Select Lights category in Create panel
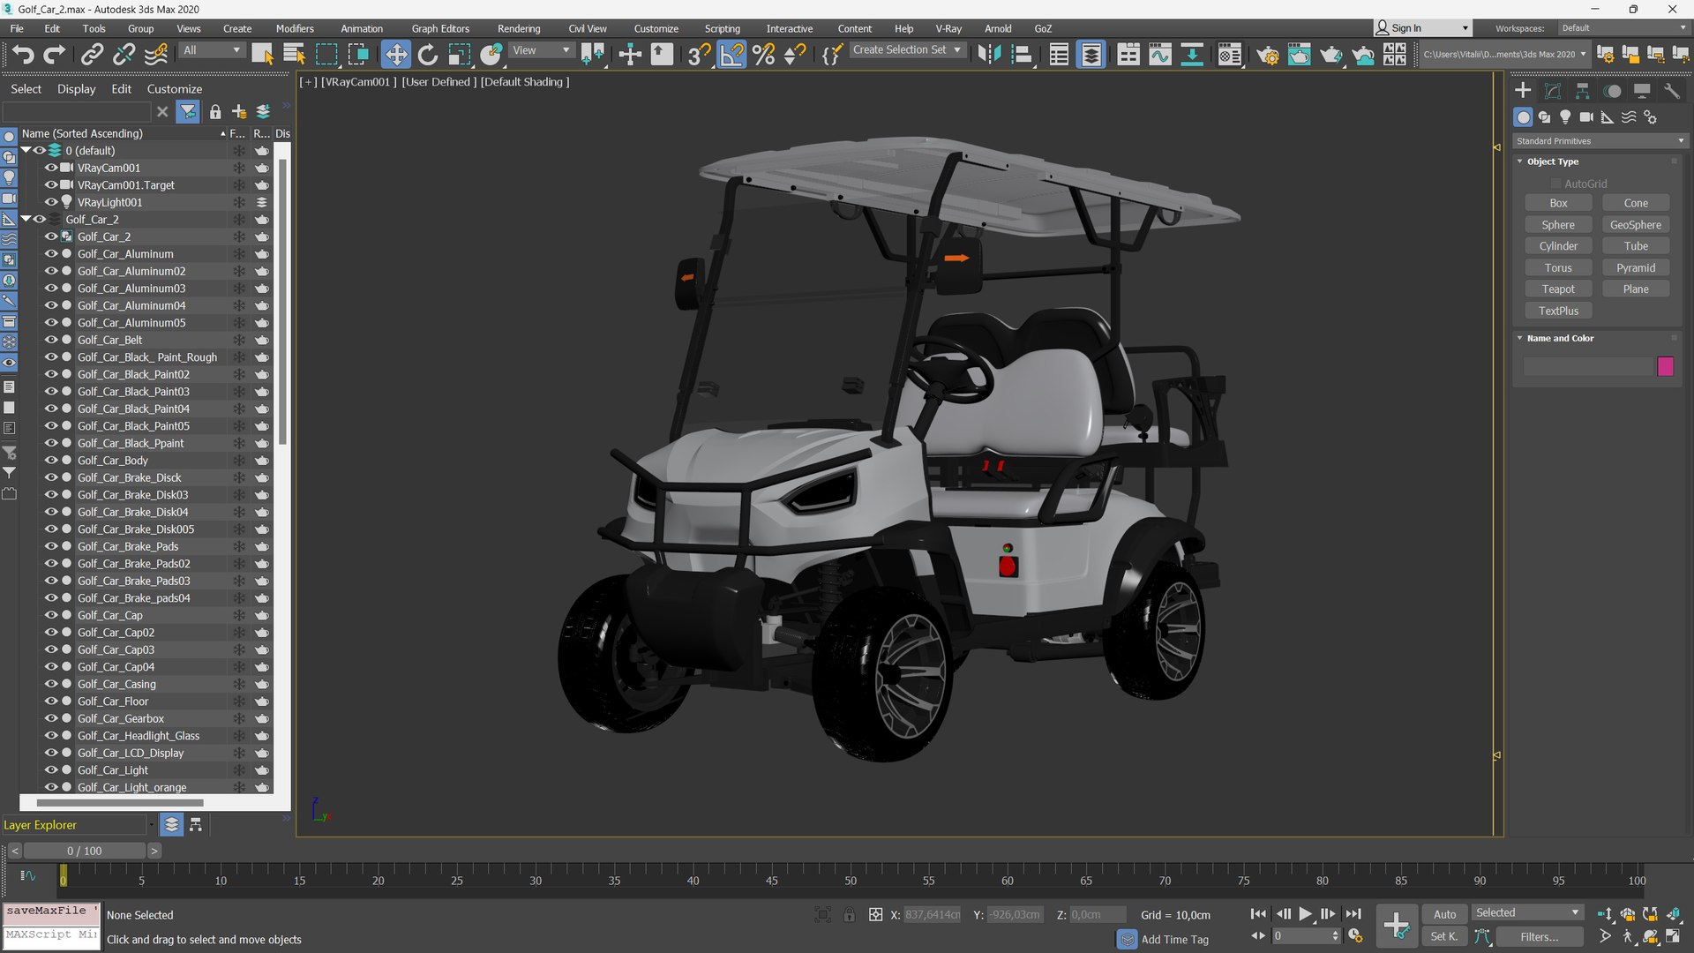Image resolution: width=1694 pixels, height=953 pixels. pos(1565,117)
